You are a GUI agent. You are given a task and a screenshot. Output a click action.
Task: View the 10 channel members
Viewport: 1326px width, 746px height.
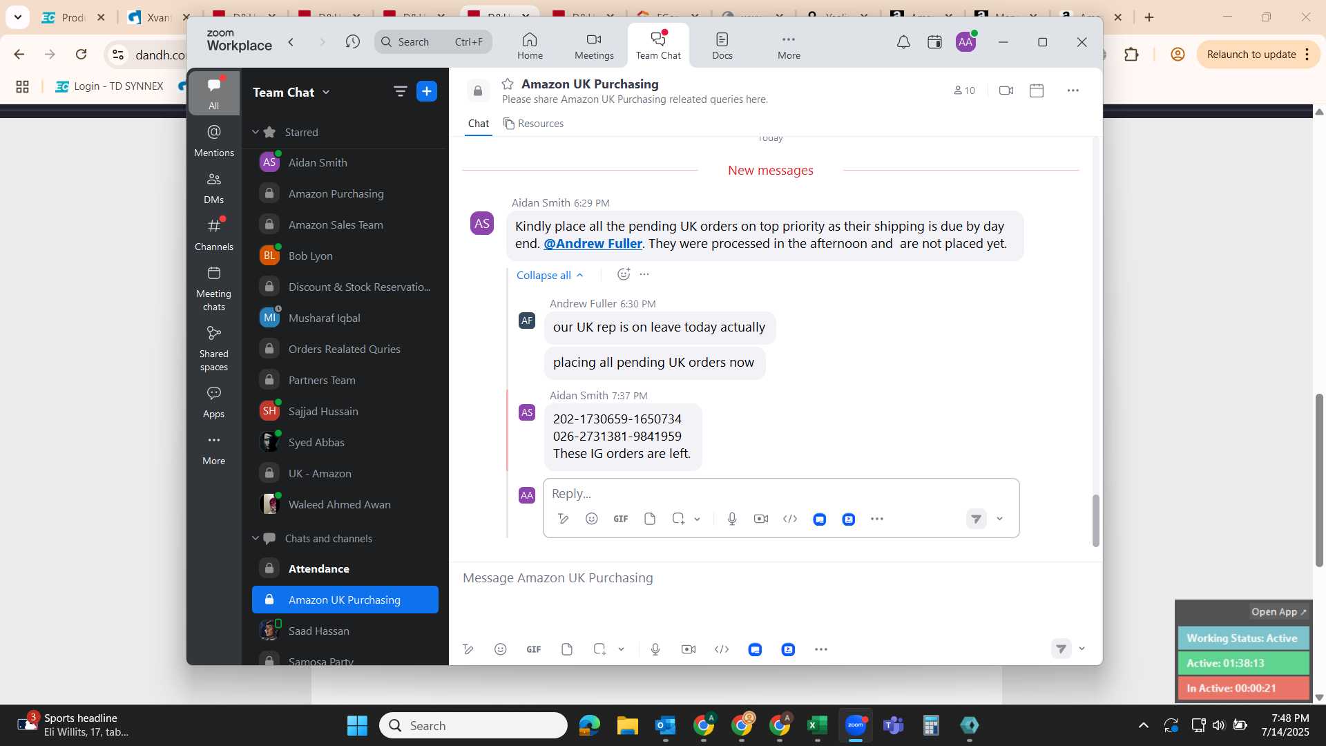(964, 90)
